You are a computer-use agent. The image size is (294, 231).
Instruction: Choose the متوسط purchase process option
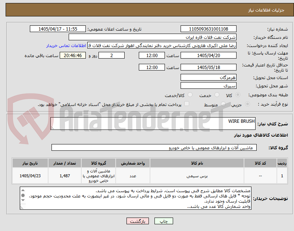(x=223, y=104)
